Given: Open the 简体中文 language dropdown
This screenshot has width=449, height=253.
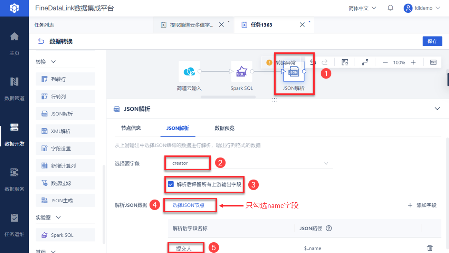Looking at the screenshot, I should 362,8.
